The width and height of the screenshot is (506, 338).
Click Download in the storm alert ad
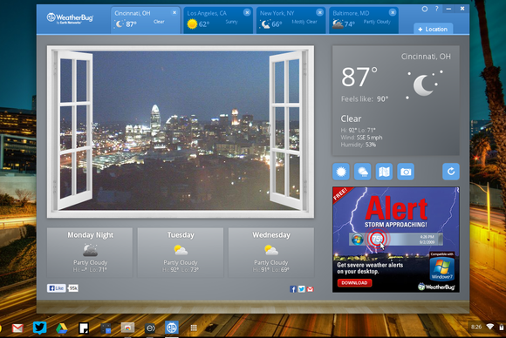pyautogui.click(x=354, y=283)
